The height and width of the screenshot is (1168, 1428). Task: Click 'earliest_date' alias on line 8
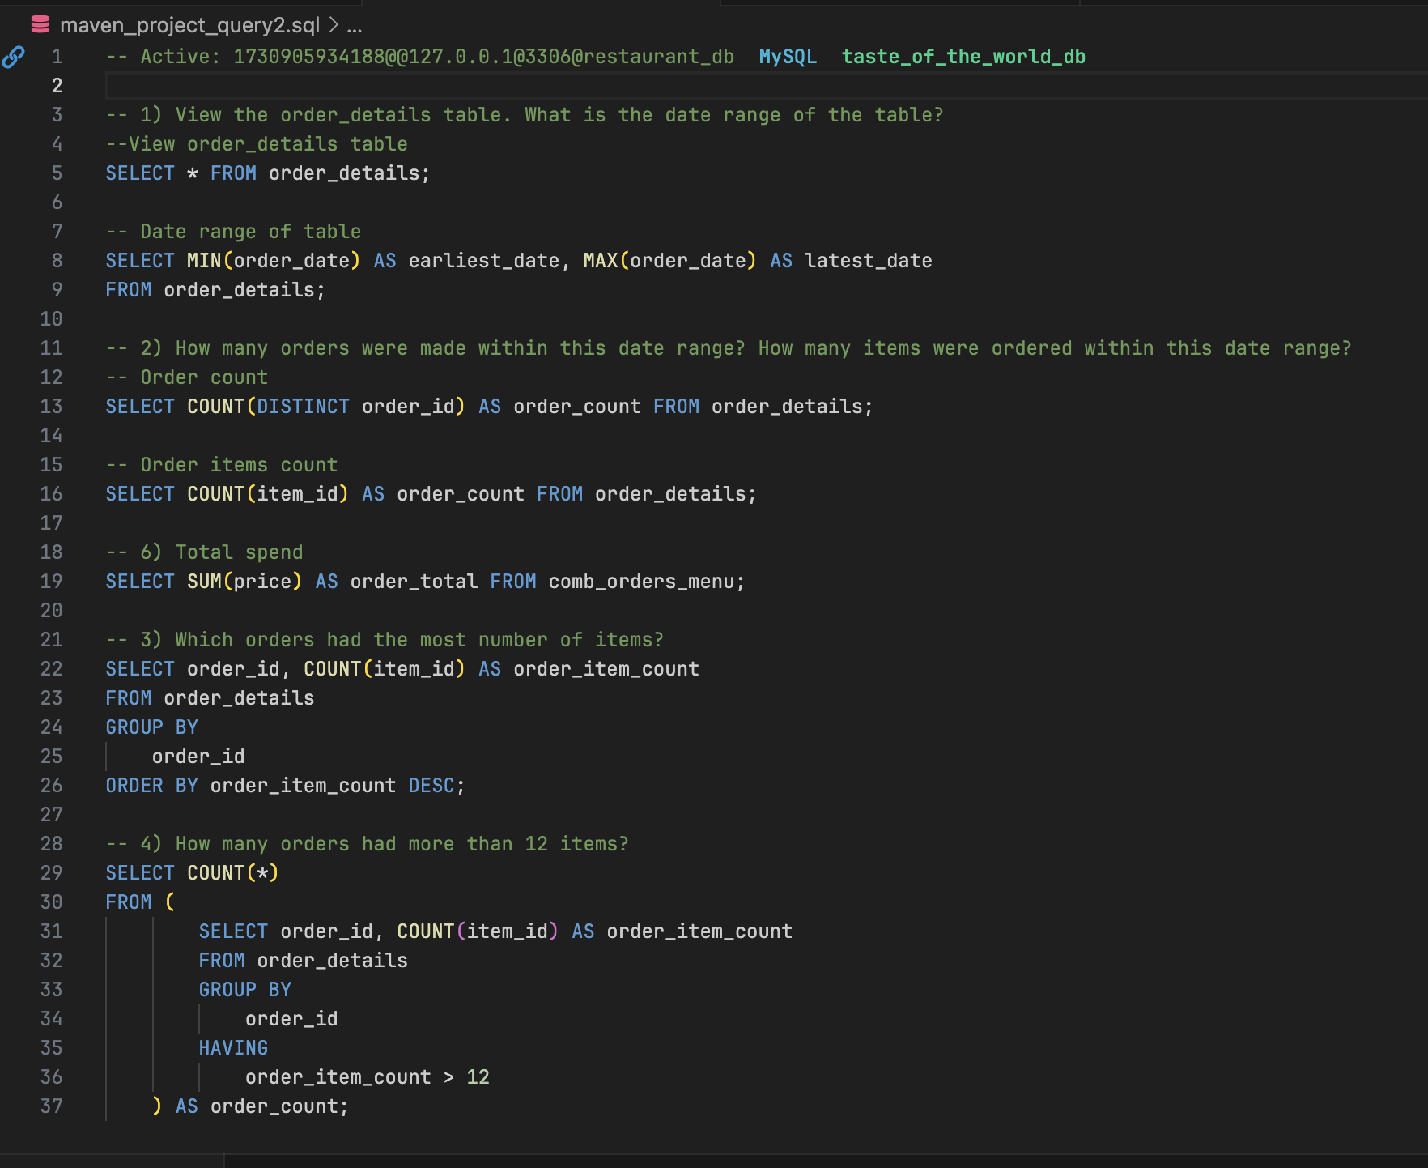[483, 261]
